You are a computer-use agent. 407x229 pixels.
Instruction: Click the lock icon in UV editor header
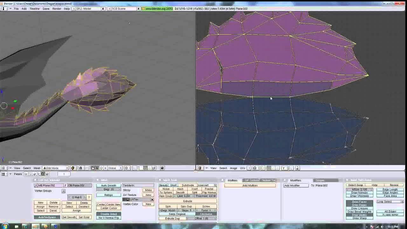point(298,168)
